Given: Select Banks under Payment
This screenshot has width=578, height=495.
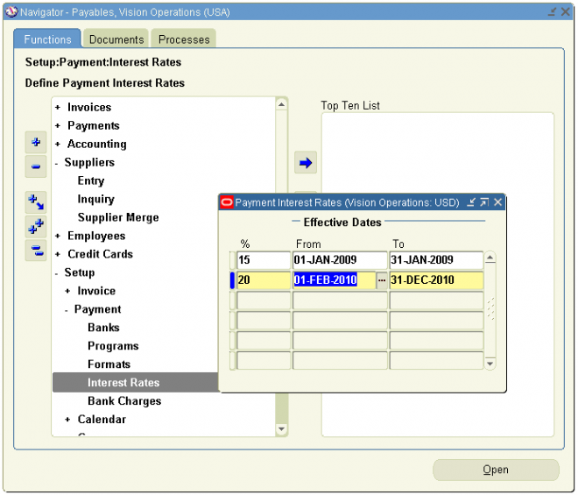Looking at the screenshot, I should tap(103, 328).
